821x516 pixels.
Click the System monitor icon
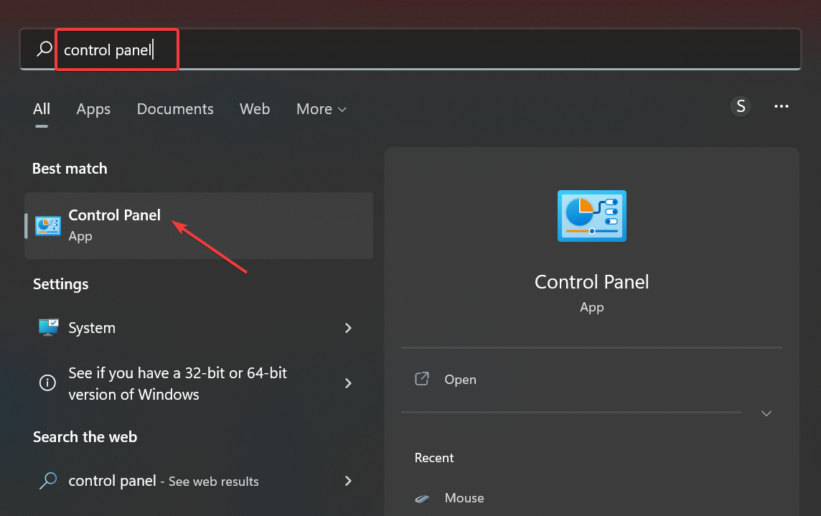[x=48, y=327]
